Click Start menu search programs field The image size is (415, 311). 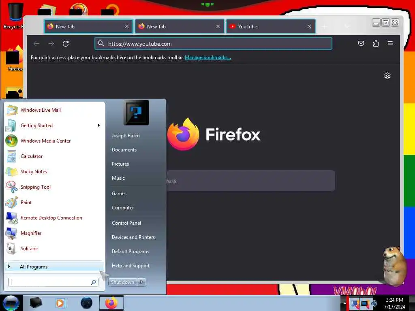click(53, 282)
